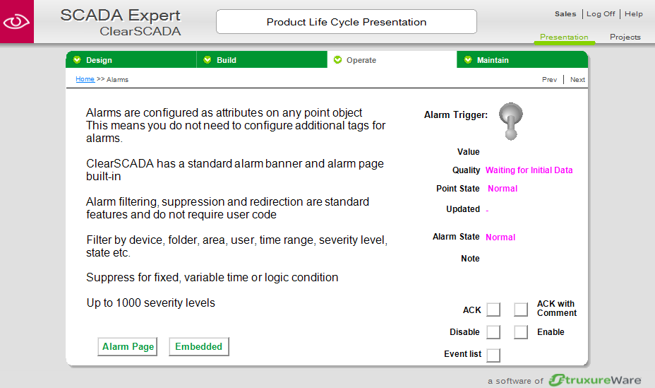
Task: Click the Point State 'Normal' value
Action: 503,189
